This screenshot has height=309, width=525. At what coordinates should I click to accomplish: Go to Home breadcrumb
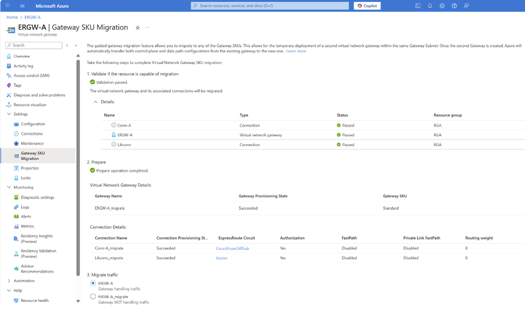click(x=12, y=17)
